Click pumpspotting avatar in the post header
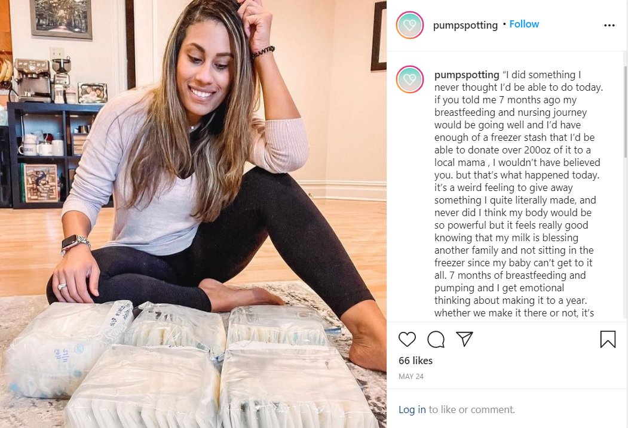The width and height of the screenshot is (628, 428). 410,25
